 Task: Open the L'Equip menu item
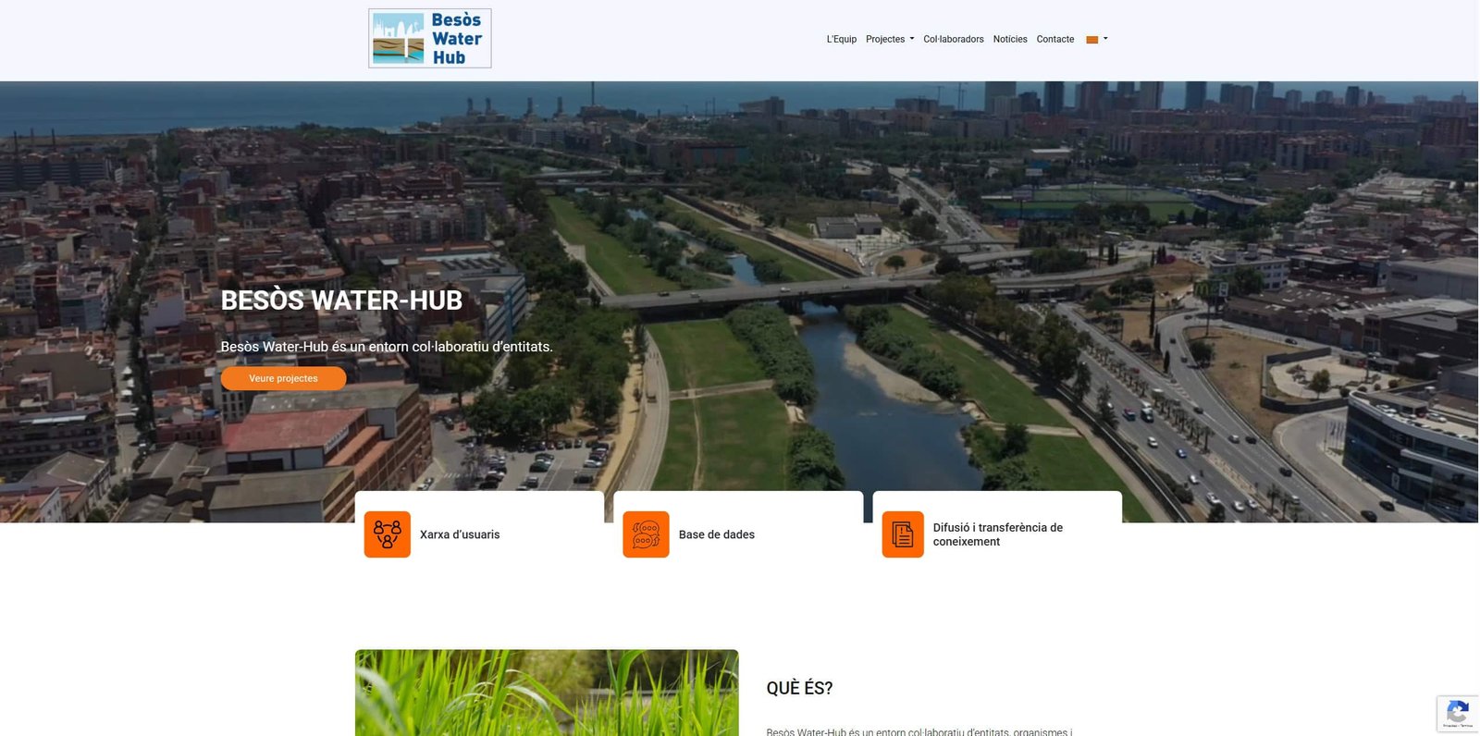[x=841, y=40]
